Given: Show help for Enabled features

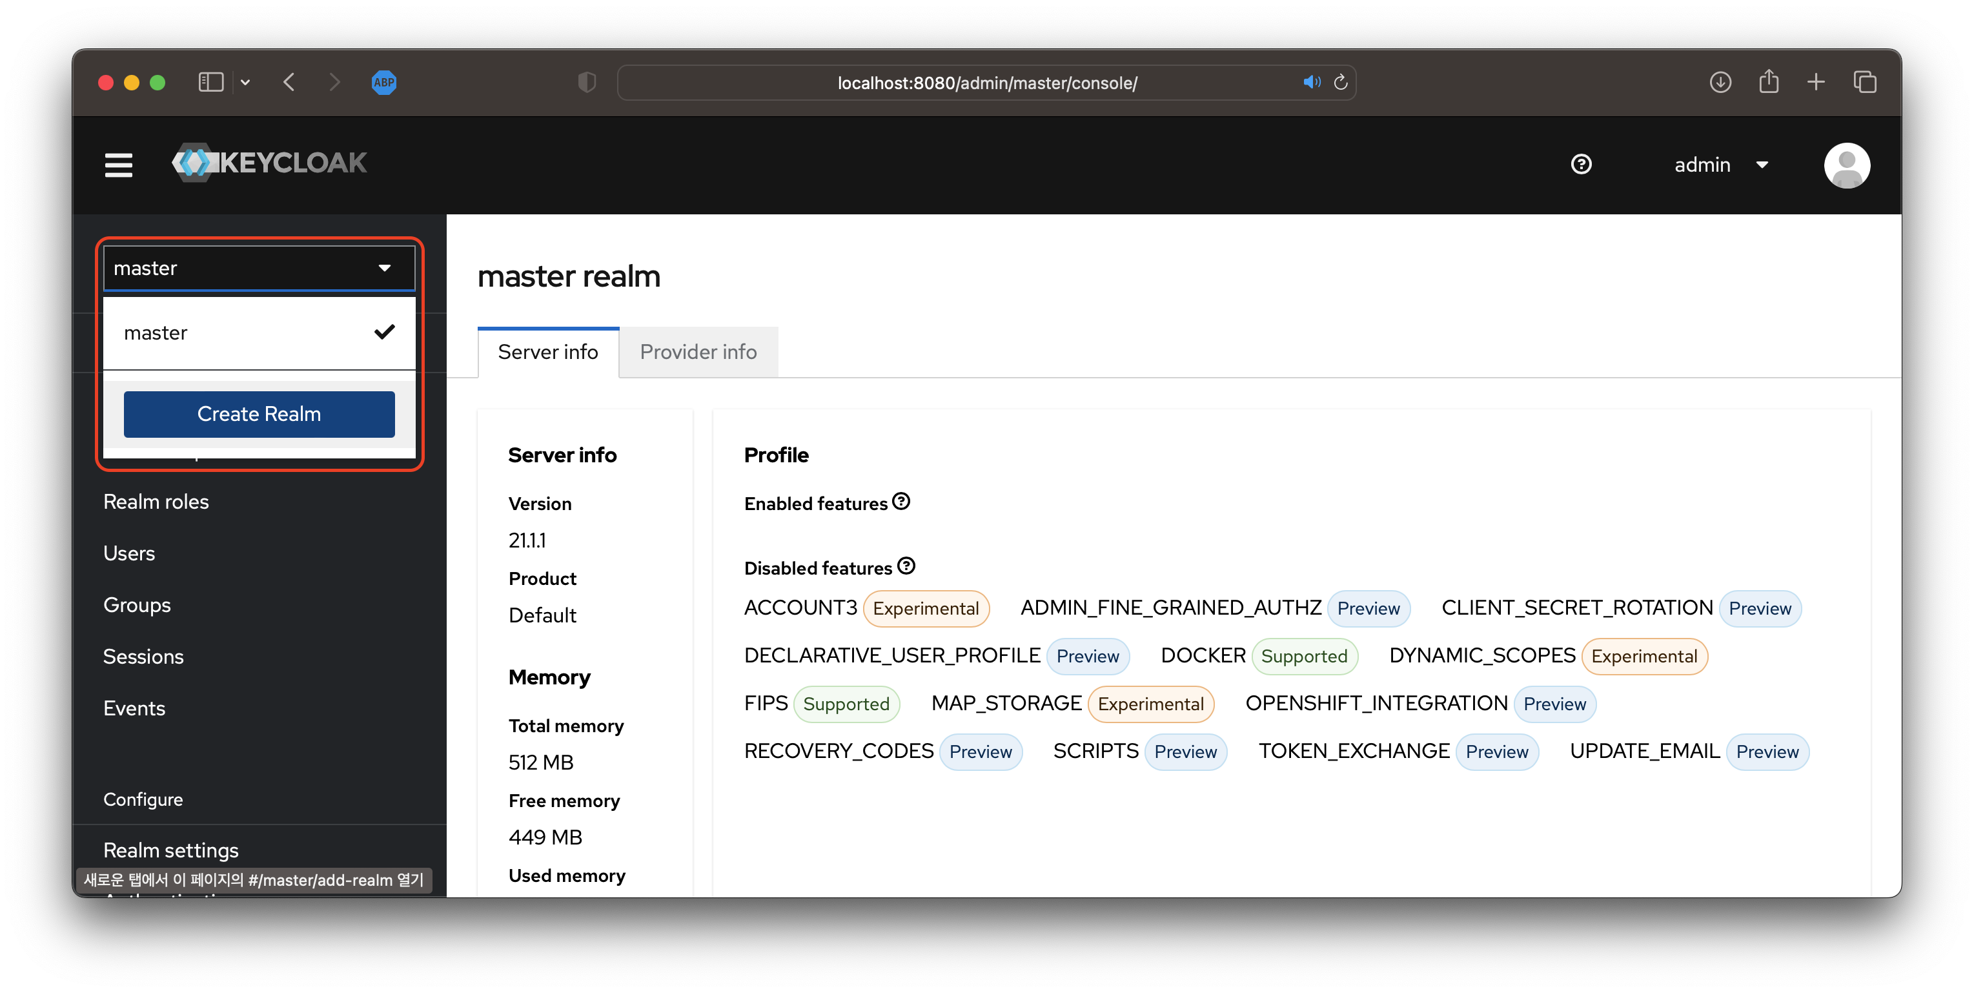Looking at the screenshot, I should (x=901, y=502).
